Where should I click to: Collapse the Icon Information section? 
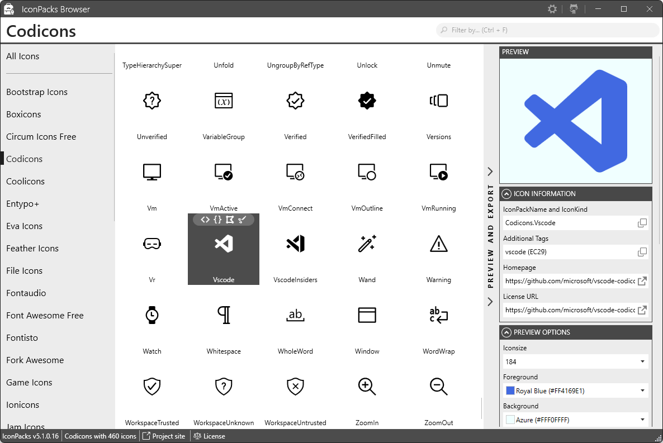506,194
